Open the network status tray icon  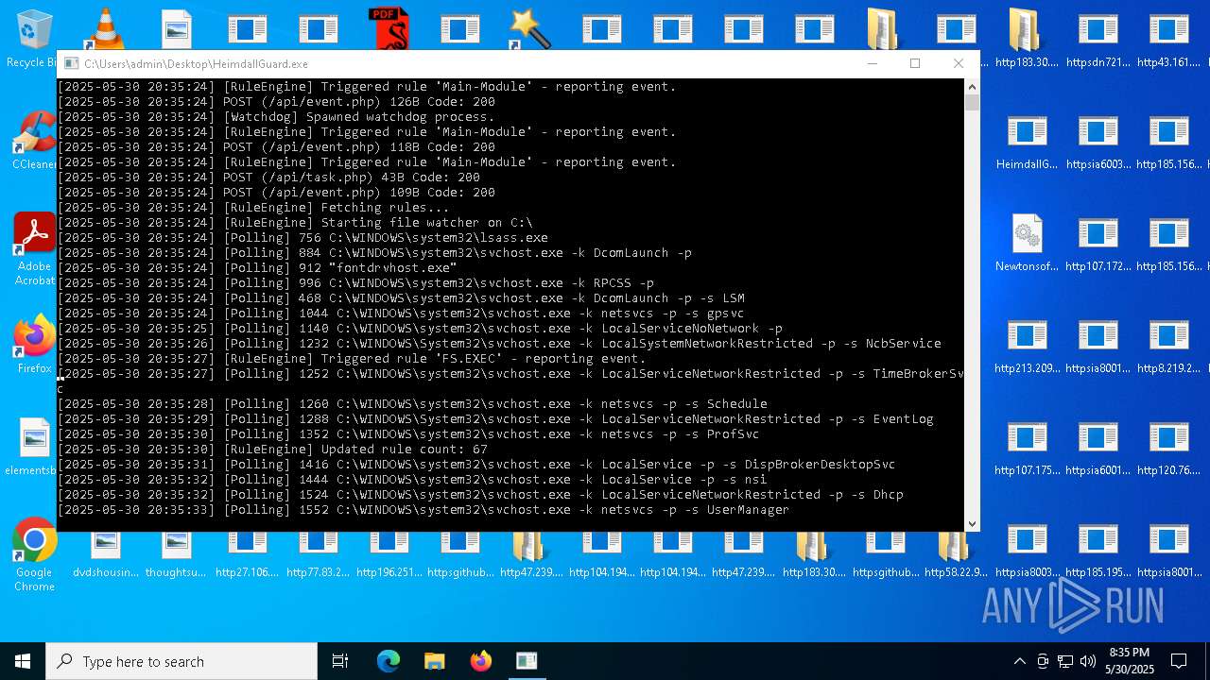[x=1065, y=661]
